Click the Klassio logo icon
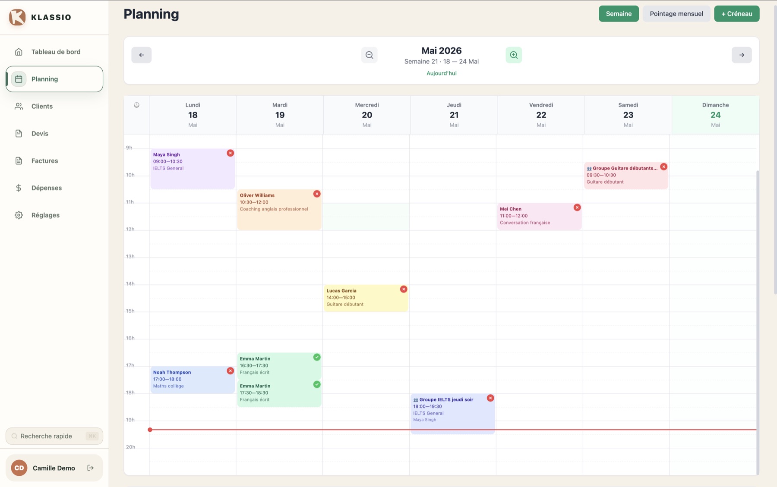Image resolution: width=777 pixels, height=487 pixels. (17, 17)
